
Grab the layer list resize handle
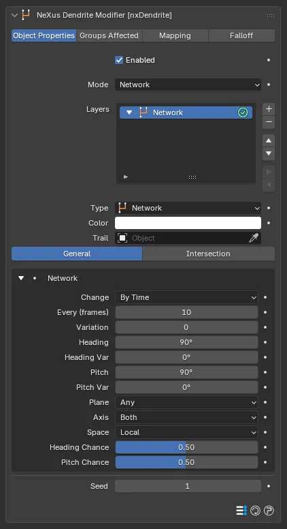(x=192, y=177)
